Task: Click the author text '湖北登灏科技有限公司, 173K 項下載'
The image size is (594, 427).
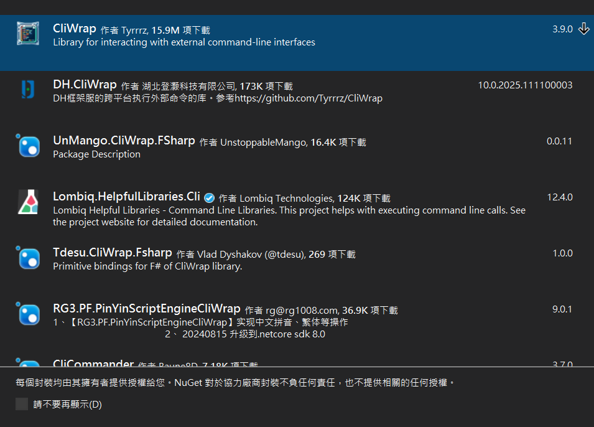Action: point(218,87)
